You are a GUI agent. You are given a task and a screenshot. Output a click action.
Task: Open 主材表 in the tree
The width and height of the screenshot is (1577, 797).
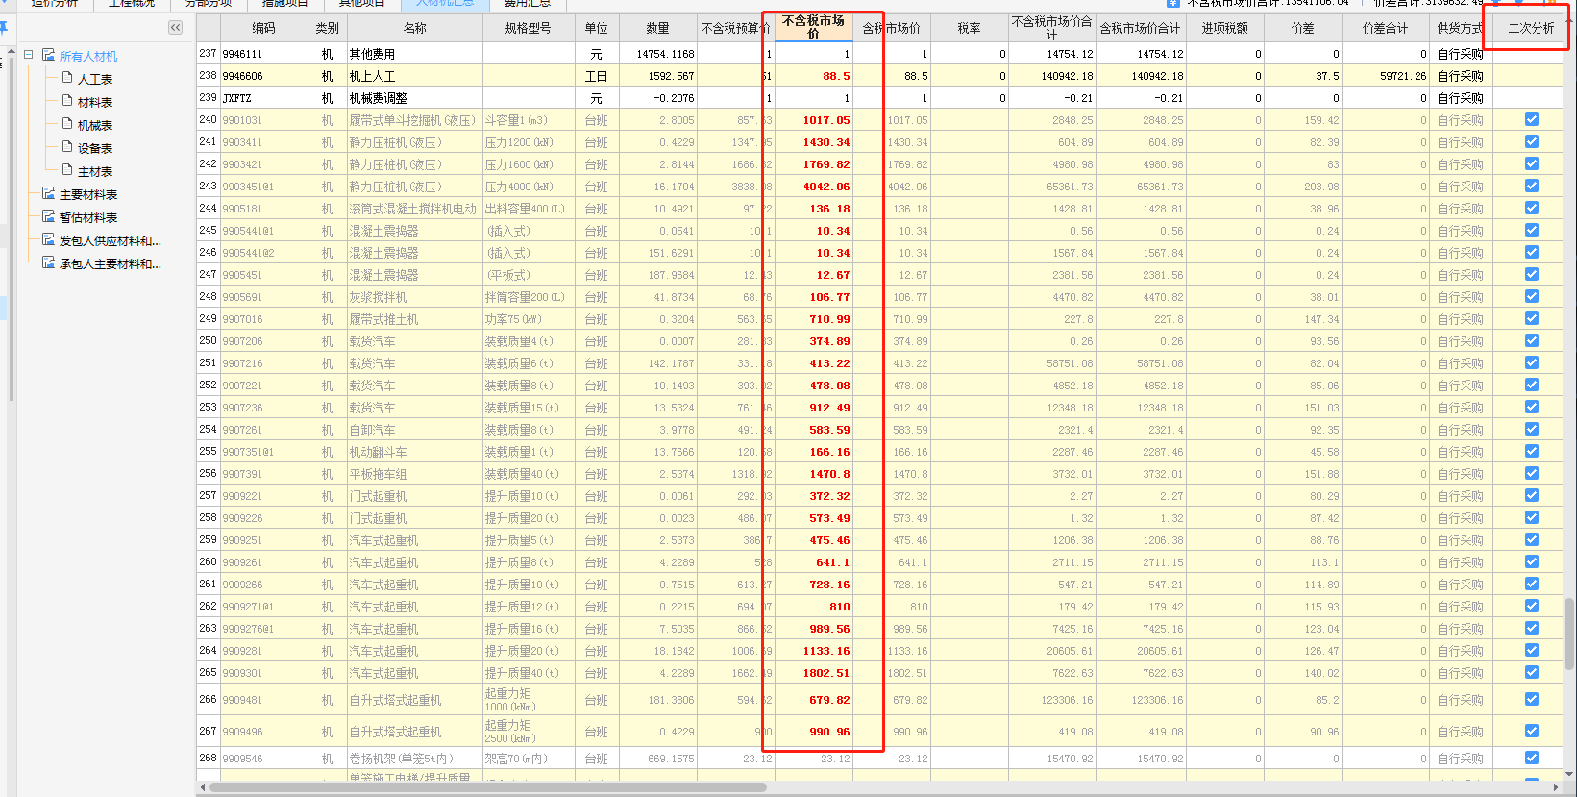(x=95, y=171)
